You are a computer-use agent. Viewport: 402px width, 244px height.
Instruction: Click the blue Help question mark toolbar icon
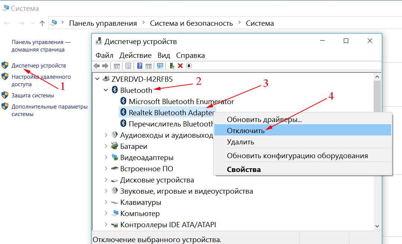coord(140,66)
